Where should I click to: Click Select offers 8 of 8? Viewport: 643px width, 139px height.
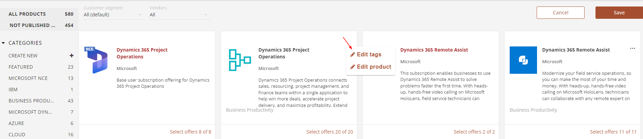tap(190, 132)
